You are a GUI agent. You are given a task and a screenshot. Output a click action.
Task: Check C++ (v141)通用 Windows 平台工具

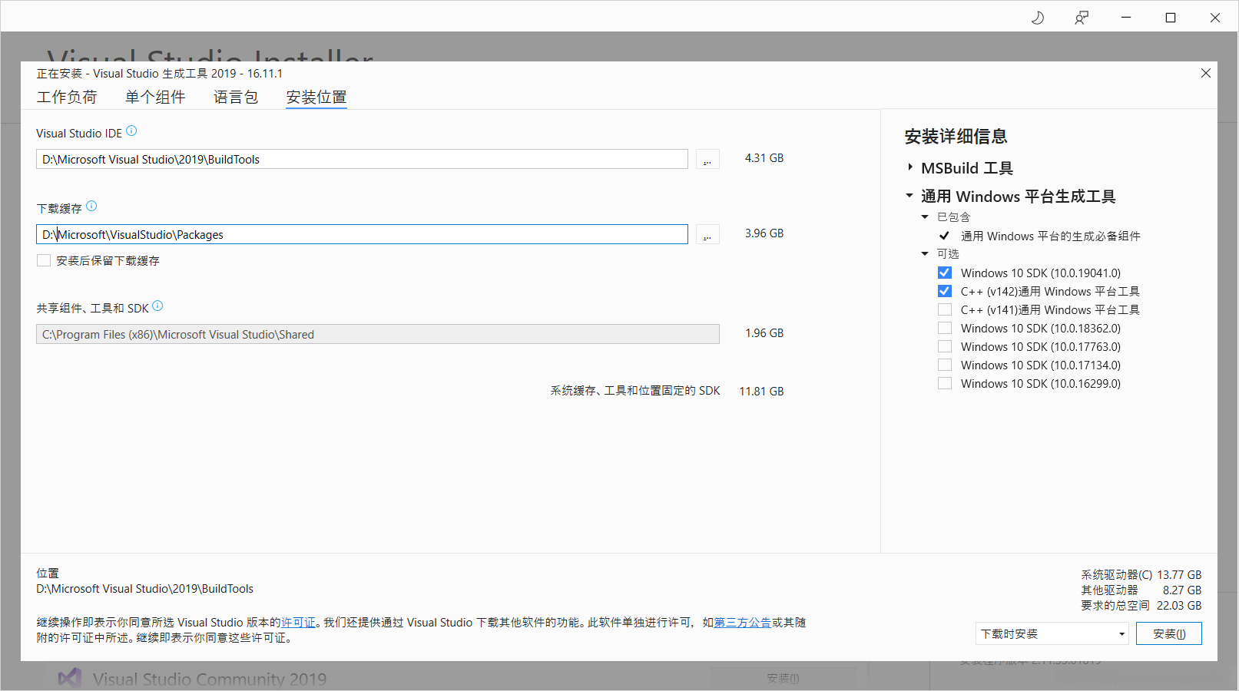945,309
